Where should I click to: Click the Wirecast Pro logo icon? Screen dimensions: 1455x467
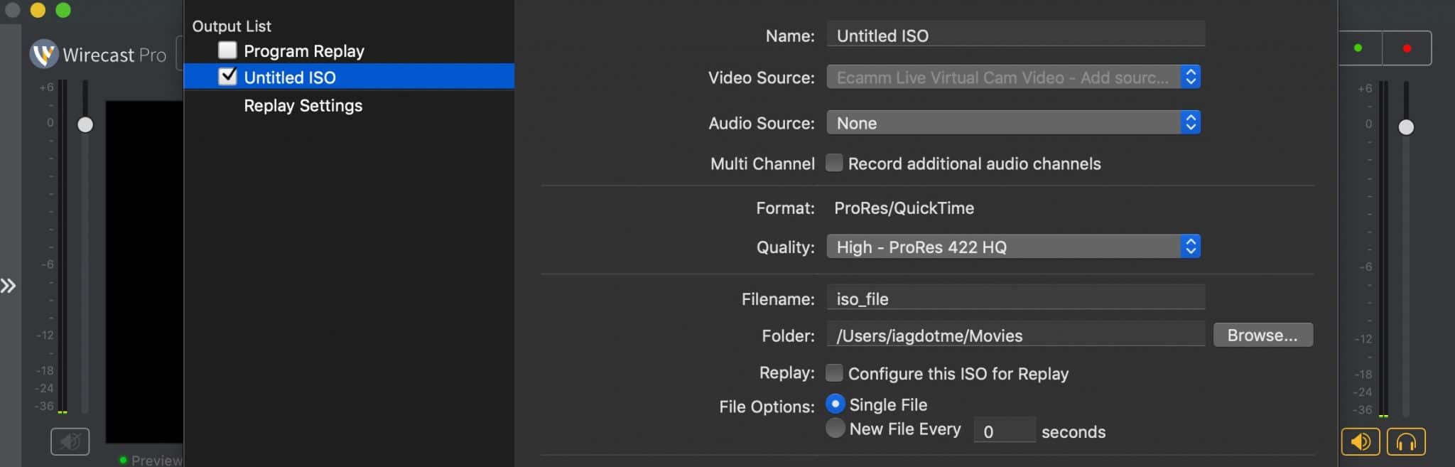(x=44, y=53)
